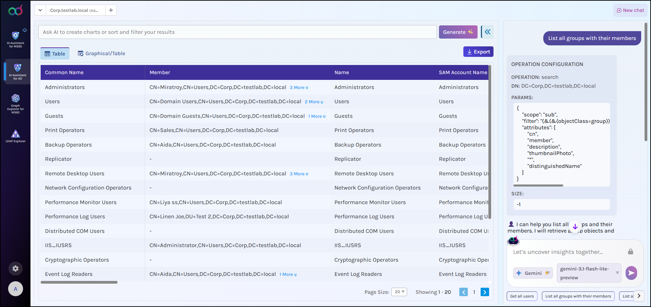The height and width of the screenshot is (307, 651).
Task: Click PARAMS box horizontal scrollbar
Action: [x=538, y=185]
